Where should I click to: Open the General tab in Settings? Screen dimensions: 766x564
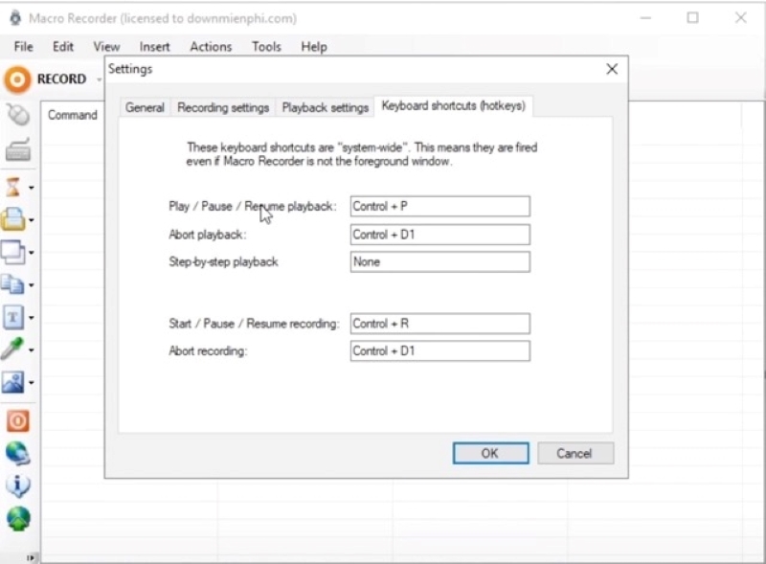(x=145, y=107)
